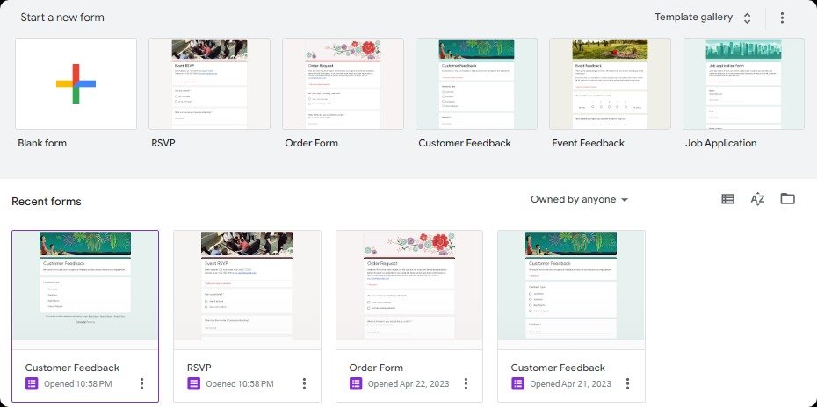Viewport: 817px width, 407px height.
Task: Open the AZ sort options icon
Action: pos(757,199)
